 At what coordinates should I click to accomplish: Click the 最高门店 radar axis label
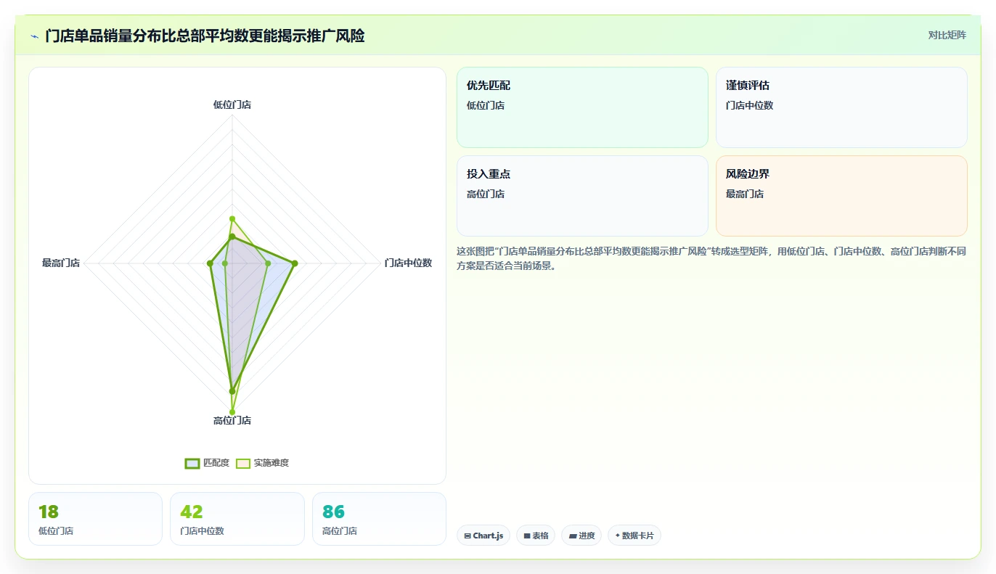61,263
